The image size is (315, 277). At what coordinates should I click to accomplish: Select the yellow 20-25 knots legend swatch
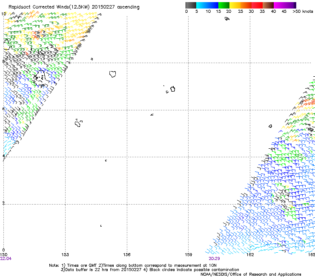coord(235,5)
